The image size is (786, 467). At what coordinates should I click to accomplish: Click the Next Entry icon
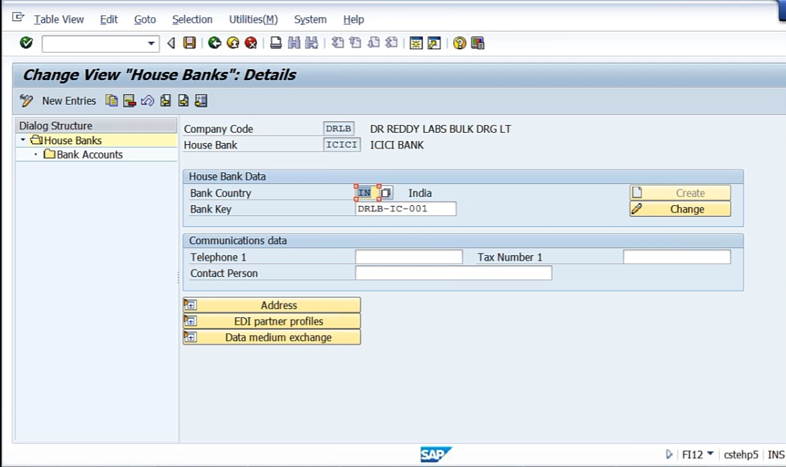click(183, 101)
